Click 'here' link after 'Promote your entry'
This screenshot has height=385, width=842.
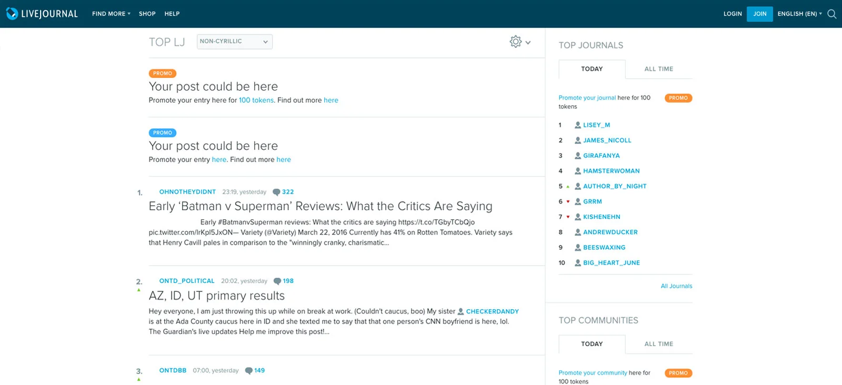click(219, 159)
